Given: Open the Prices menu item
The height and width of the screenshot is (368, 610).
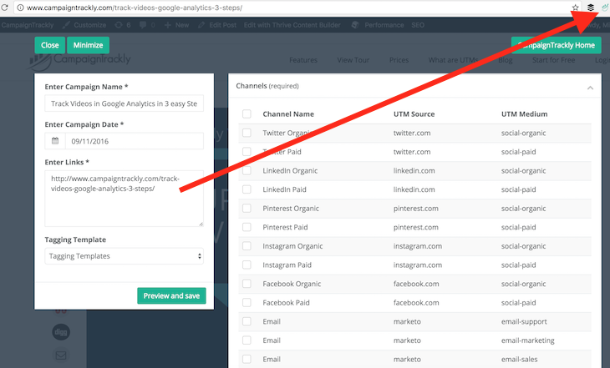Looking at the screenshot, I should point(399,60).
